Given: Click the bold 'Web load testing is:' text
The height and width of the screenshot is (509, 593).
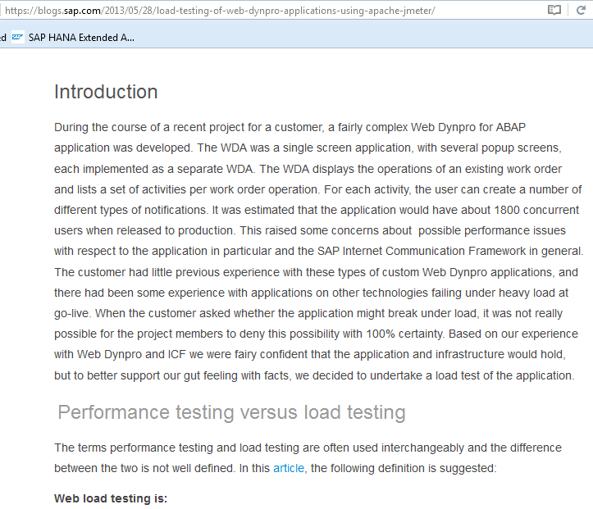Looking at the screenshot, I should [x=111, y=498].
